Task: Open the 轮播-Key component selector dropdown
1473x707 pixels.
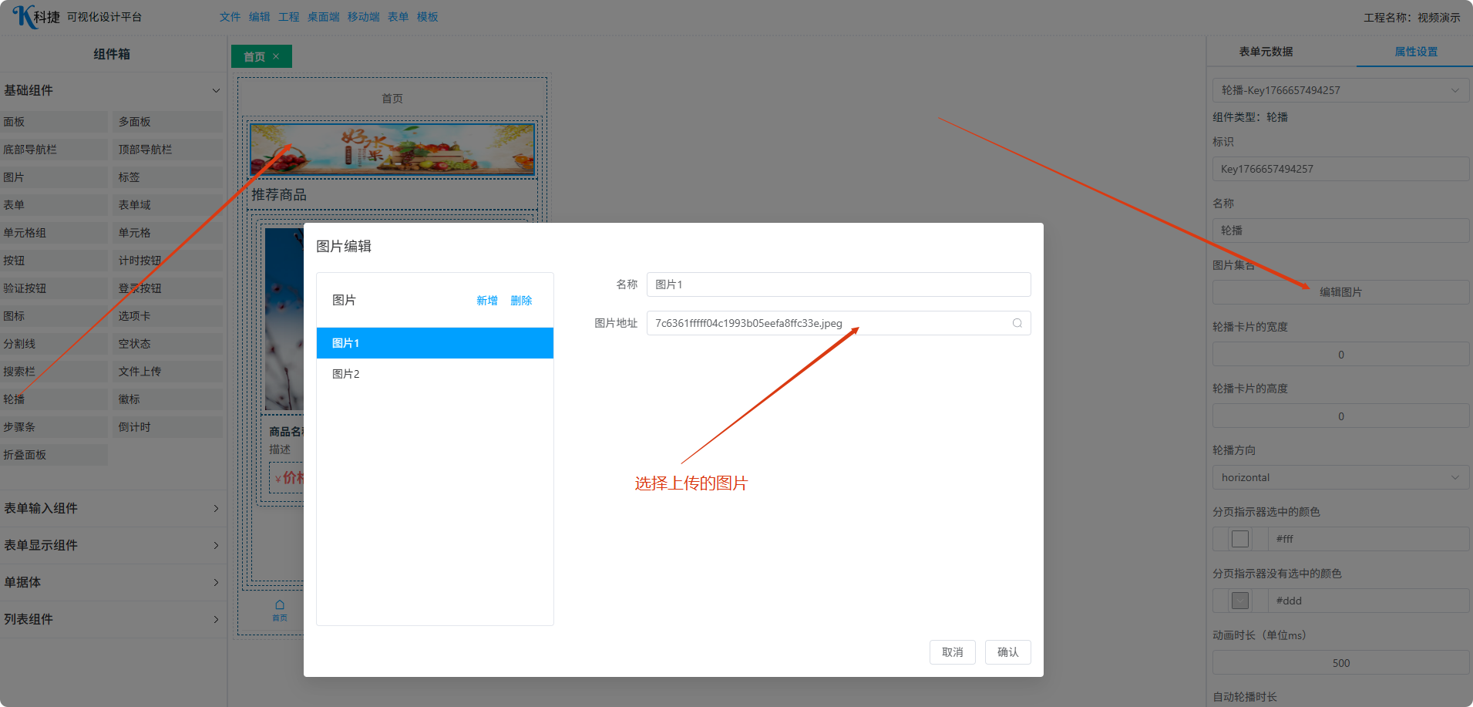Action: (1340, 90)
